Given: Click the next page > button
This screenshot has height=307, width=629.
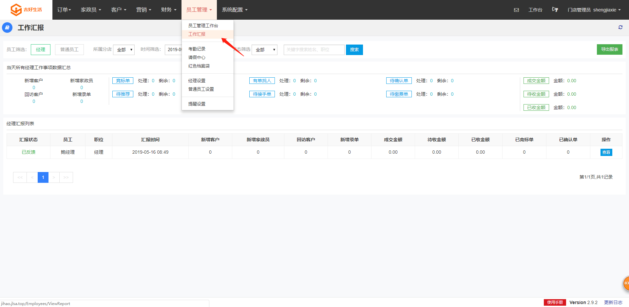Looking at the screenshot, I should (x=54, y=177).
